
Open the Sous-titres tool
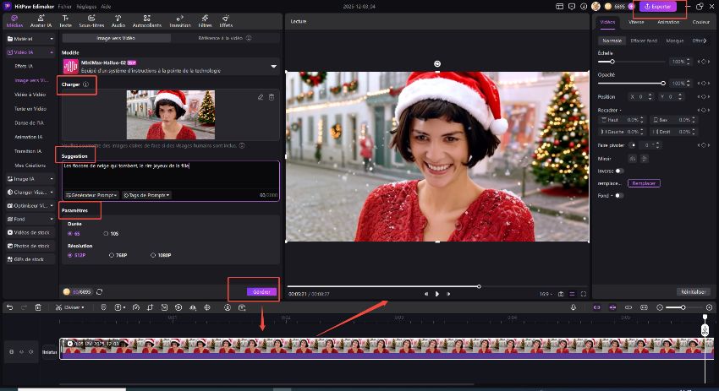[x=91, y=21]
